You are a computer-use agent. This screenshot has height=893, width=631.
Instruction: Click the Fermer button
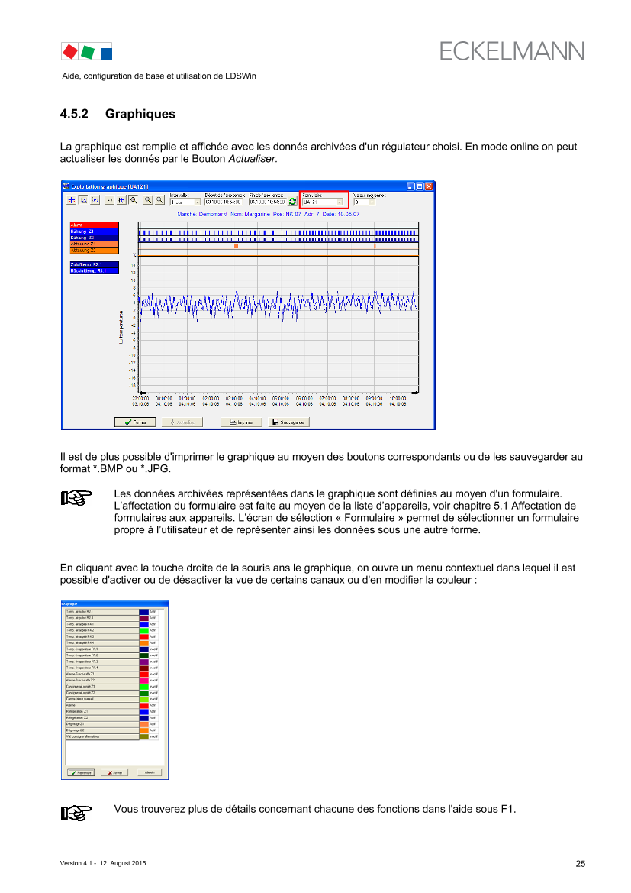coord(135,422)
